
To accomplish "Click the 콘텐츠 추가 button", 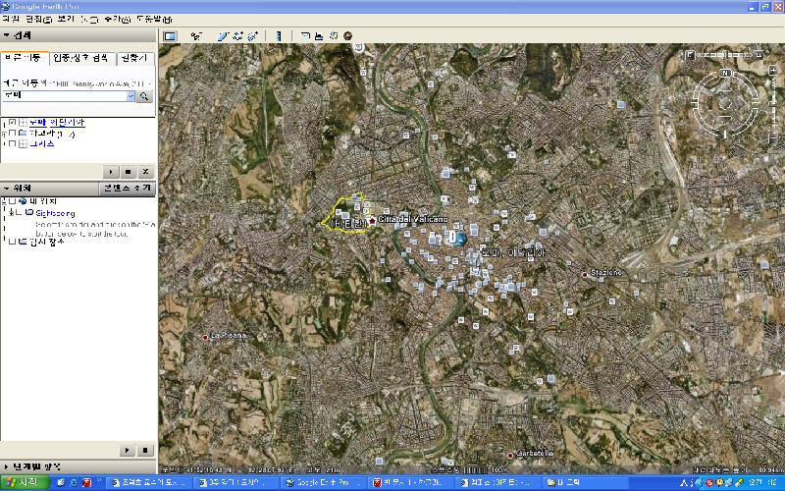I will click(x=128, y=188).
